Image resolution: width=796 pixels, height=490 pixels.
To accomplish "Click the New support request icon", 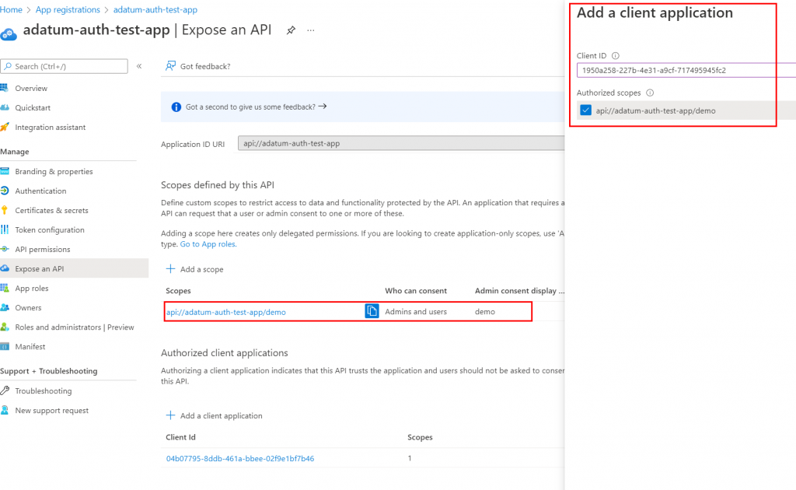I will 5,410.
